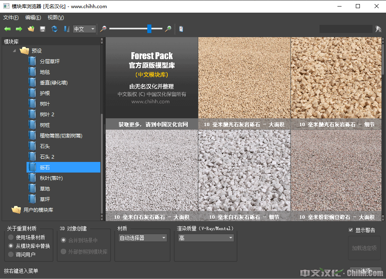Select the 使用场景材质 radio button
Viewport: 386px width, 279px height.
point(11,237)
